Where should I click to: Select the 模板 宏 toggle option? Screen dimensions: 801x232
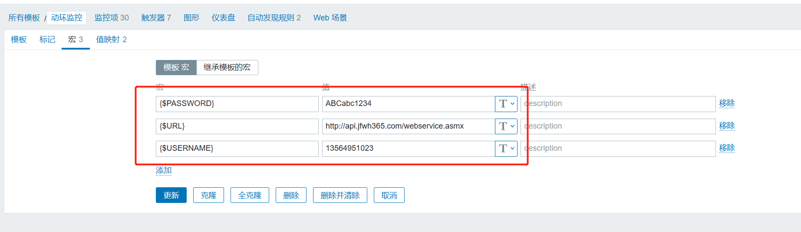click(176, 67)
